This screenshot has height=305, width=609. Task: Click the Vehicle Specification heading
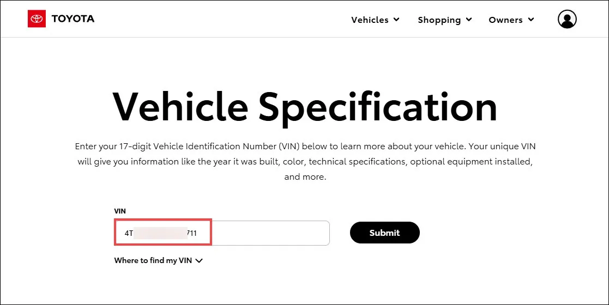point(304,106)
